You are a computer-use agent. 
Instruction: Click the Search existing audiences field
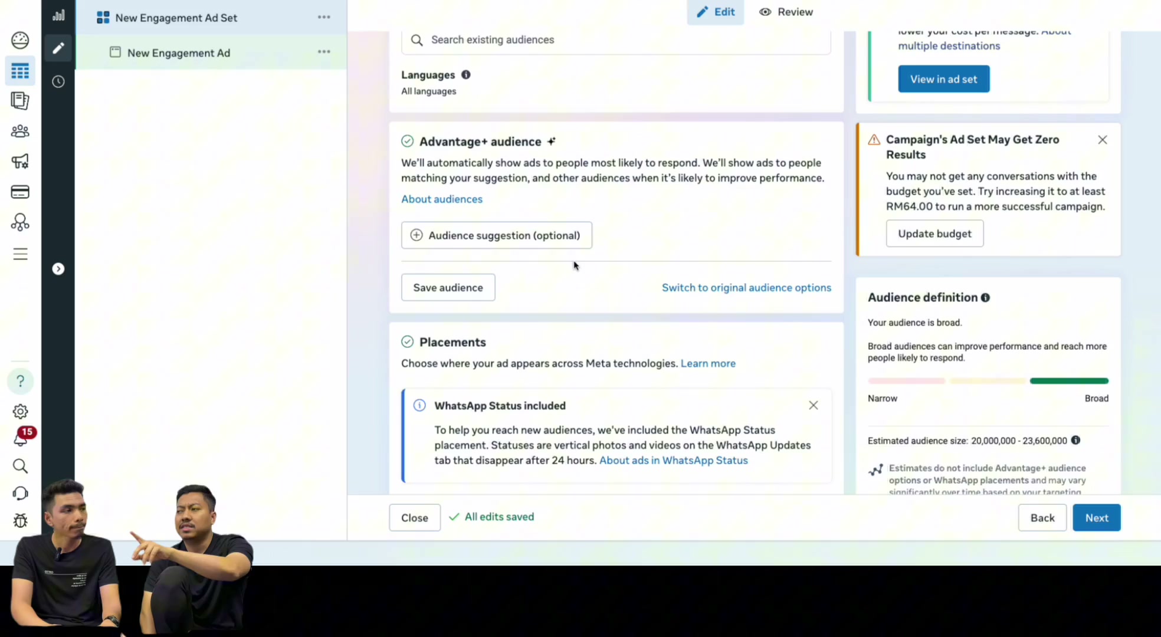[616, 40]
